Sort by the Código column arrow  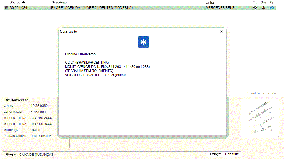(x=23, y=2)
